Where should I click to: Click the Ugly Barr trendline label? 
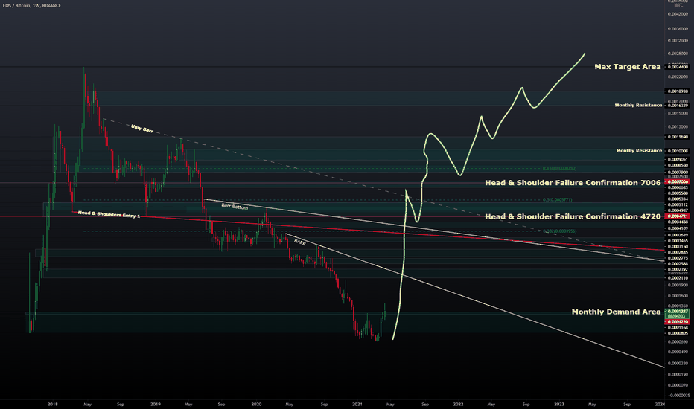[x=142, y=128]
